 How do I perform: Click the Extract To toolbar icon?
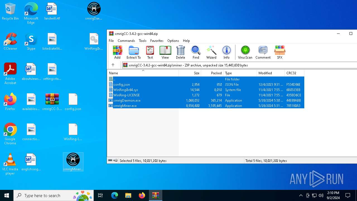click(x=134, y=52)
